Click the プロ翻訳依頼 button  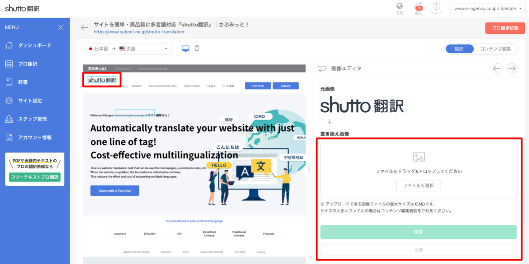[505, 28]
